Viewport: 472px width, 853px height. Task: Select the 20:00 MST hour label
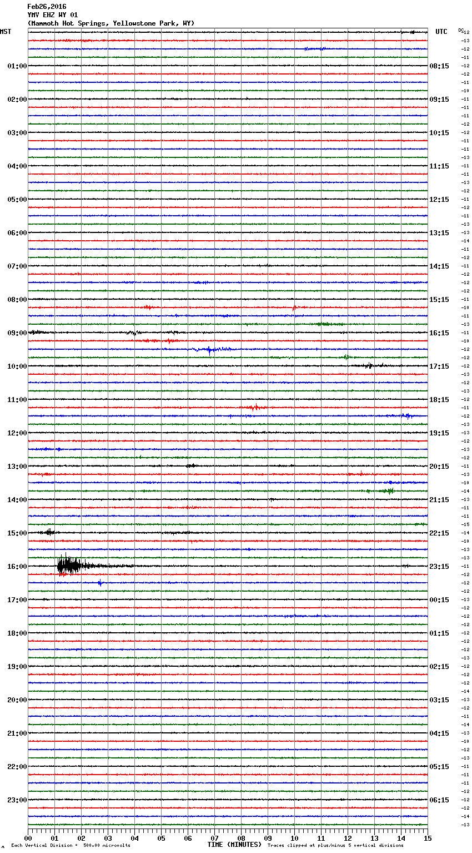tap(17, 700)
